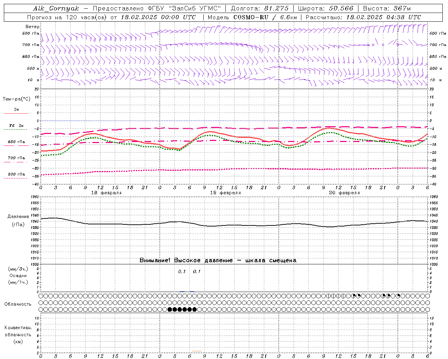Click the 700 гПа temperature legend entry
This screenshot has height=359, width=448.
tap(16, 158)
